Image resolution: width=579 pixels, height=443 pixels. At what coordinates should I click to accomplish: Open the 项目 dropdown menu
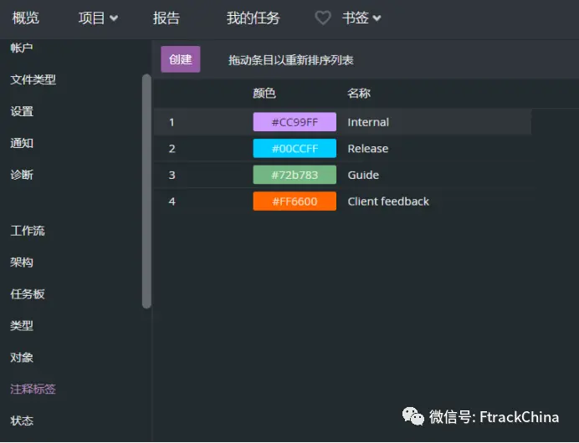[98, 18]
